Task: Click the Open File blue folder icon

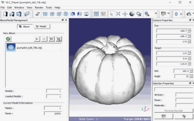Action: 27,14
